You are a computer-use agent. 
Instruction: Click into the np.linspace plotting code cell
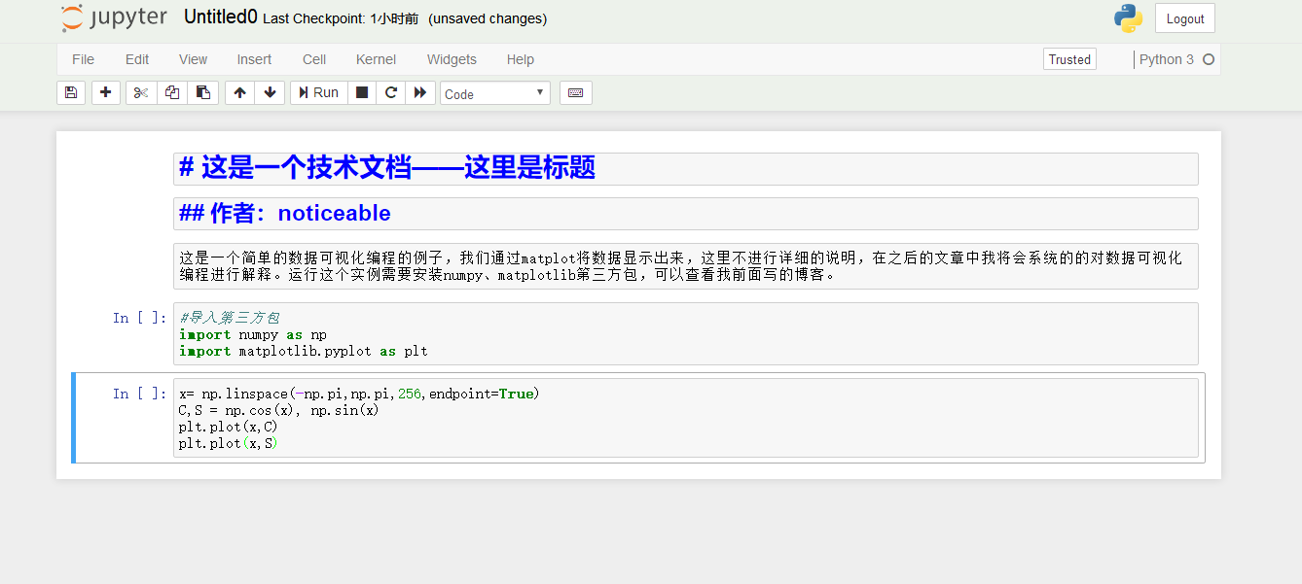click(x=685, y=418)
